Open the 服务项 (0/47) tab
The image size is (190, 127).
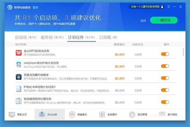coord(52,37)
